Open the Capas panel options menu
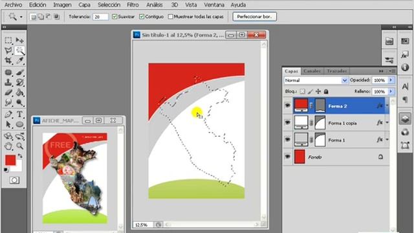 [x=392, y=71]
